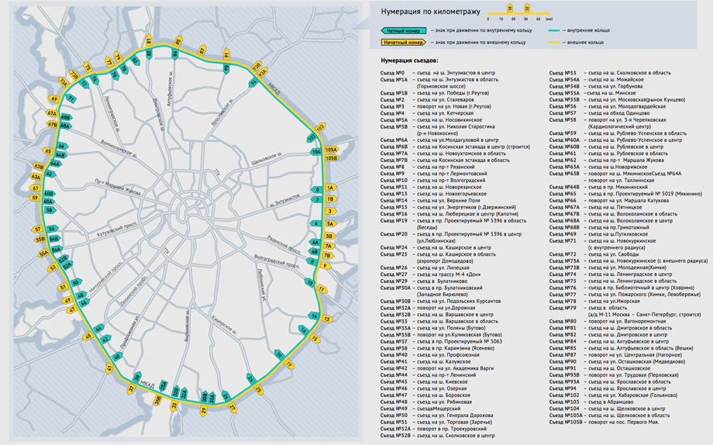Select teal exit marker 104
The width and height of the screenshot is (713, 445).
pos(316,152)
